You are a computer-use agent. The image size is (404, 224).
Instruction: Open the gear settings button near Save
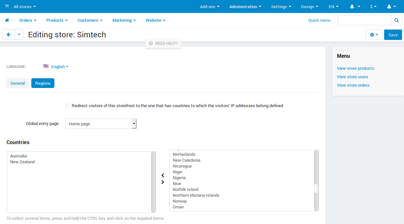coord(374,35)
